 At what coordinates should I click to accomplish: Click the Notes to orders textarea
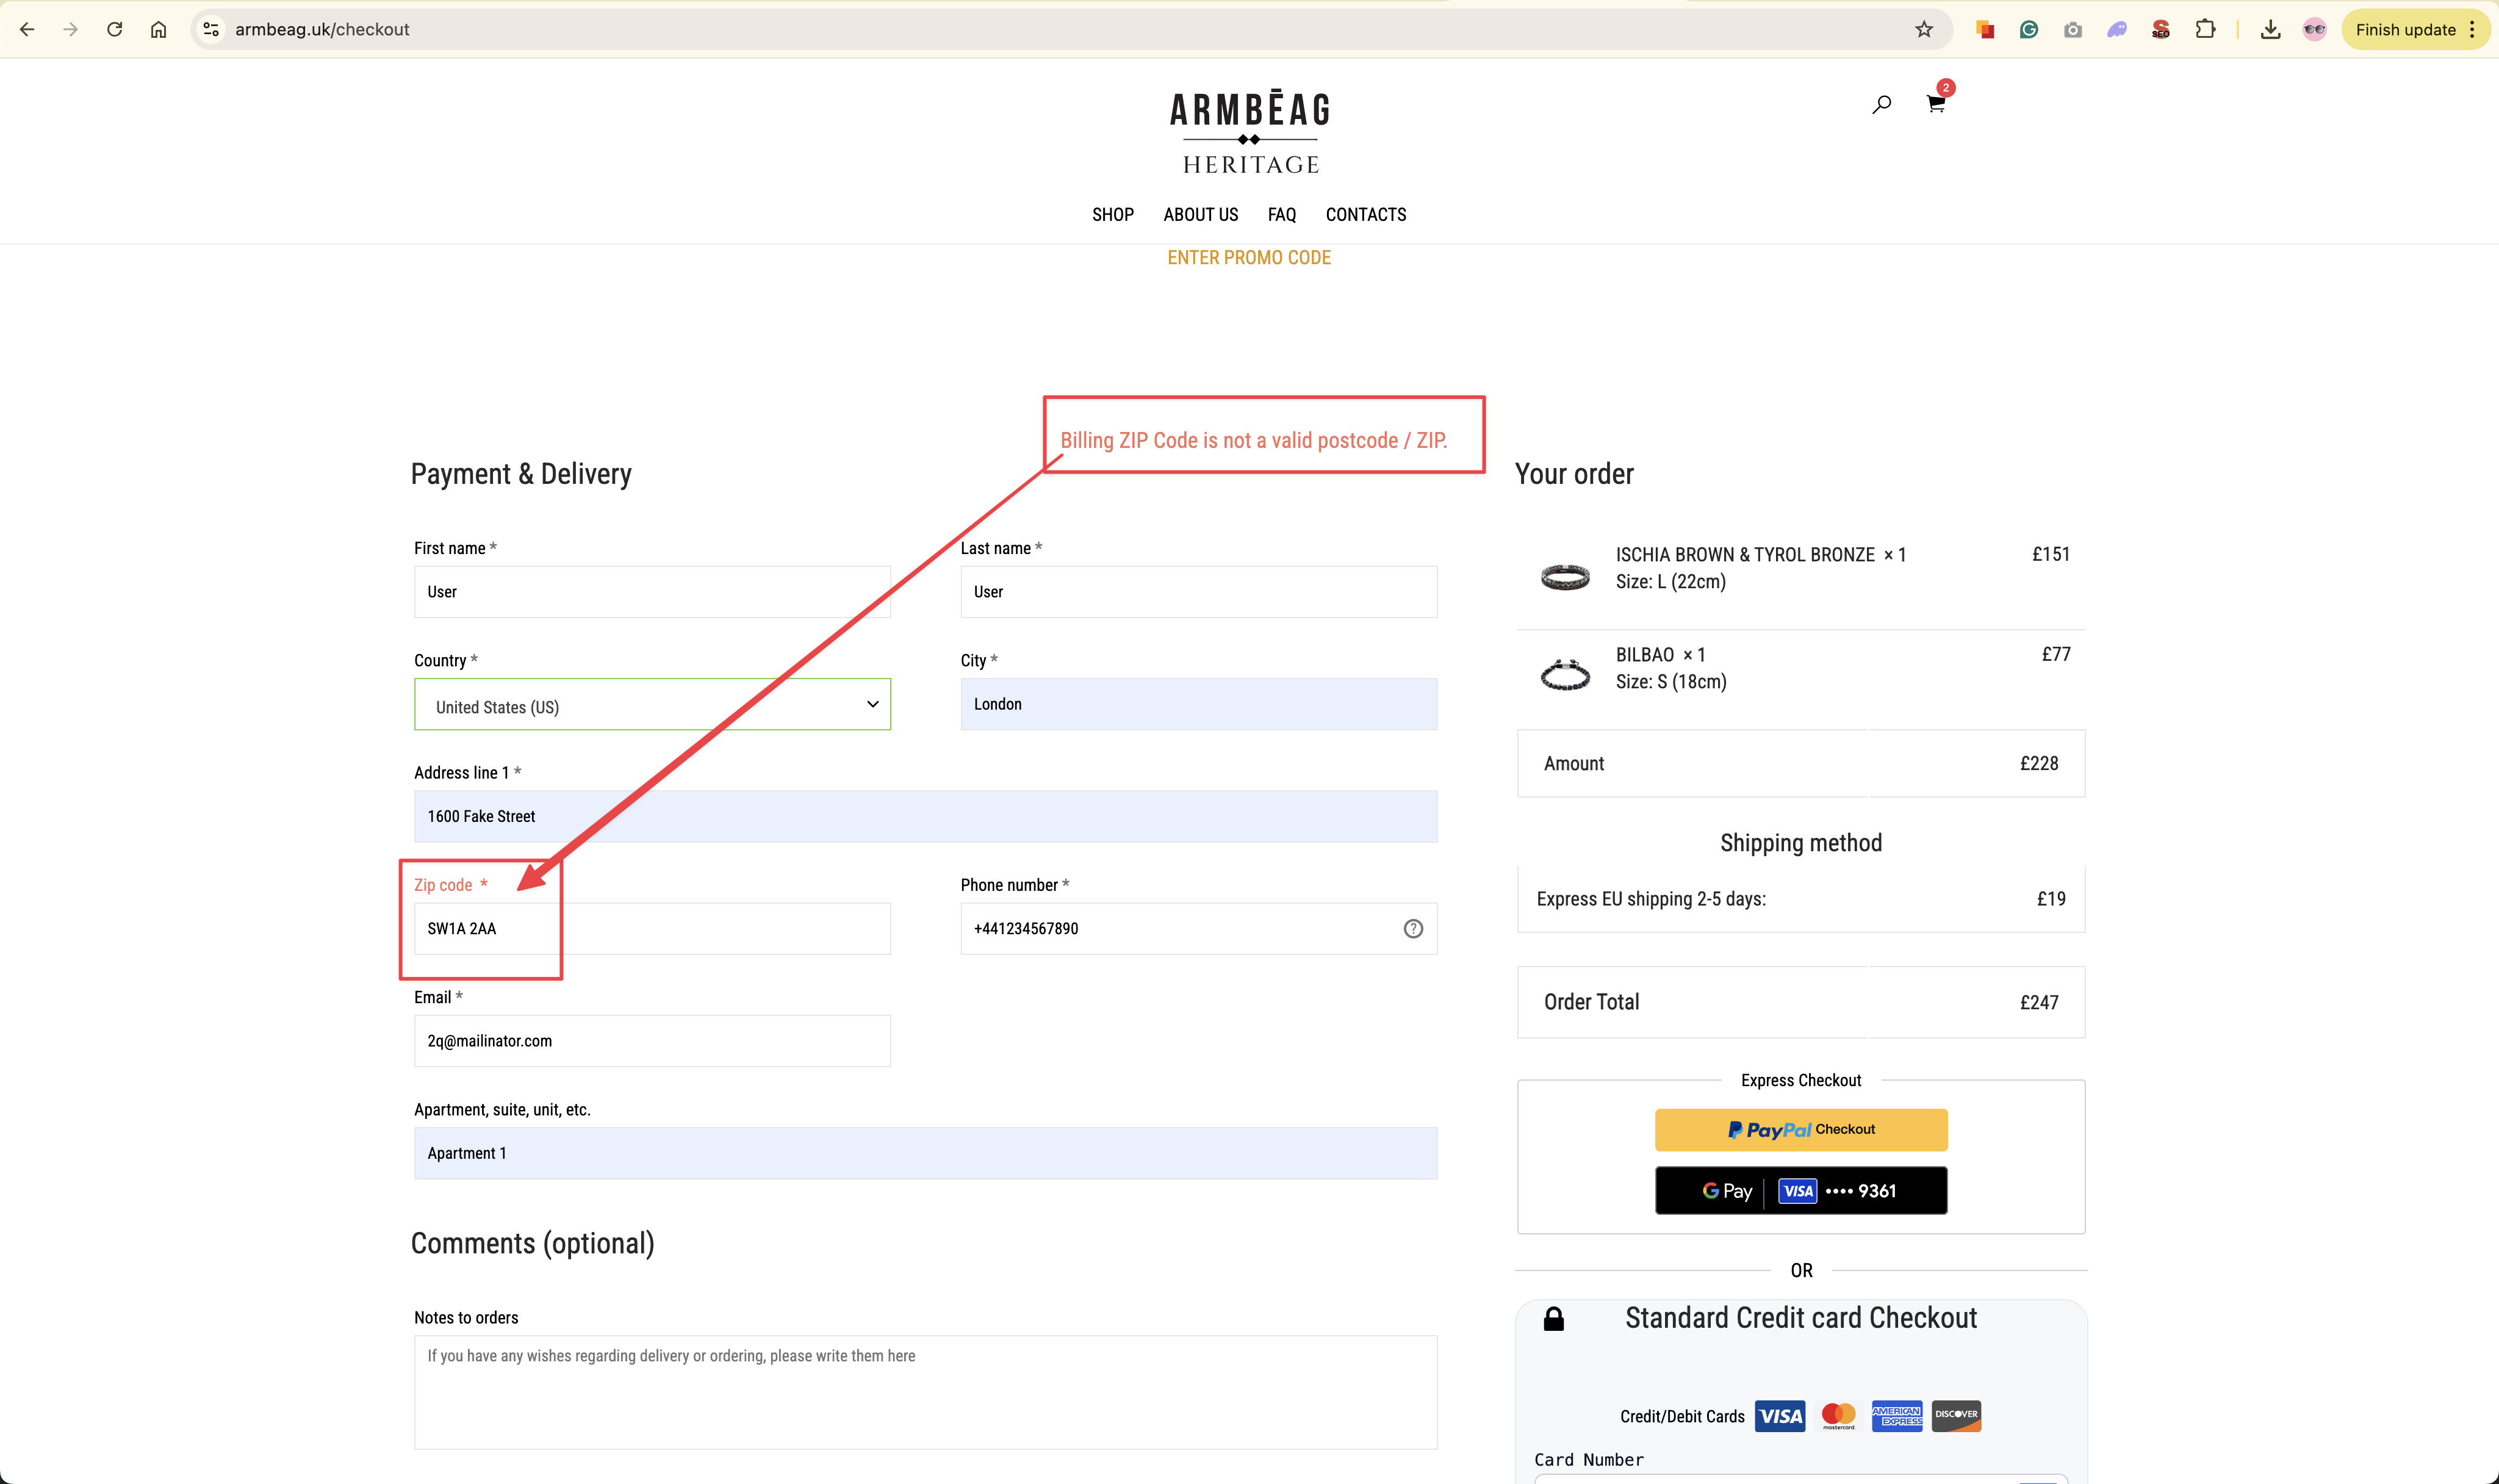(x=925, y=1392)
